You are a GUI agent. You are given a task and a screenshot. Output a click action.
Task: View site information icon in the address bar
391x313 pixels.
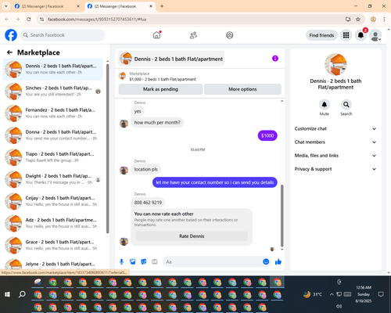coord(41,20)
